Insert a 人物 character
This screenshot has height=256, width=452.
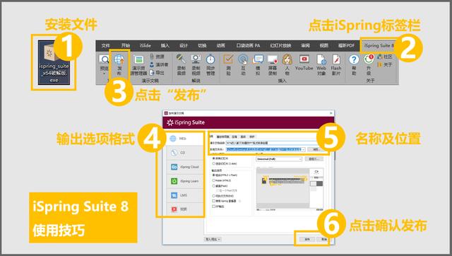(x=287, y=65)
